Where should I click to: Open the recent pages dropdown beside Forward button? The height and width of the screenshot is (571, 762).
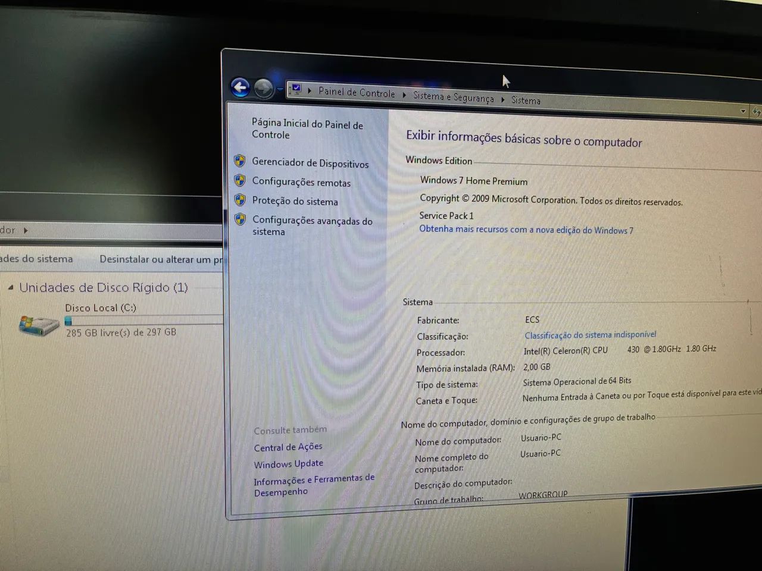280,89
